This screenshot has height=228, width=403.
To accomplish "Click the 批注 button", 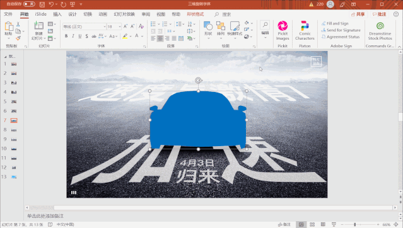I will click(380, 14).
